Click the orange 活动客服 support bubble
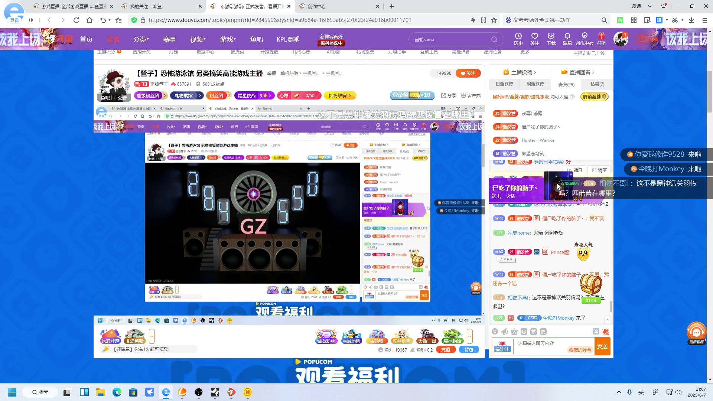This screenshot has height=401, width=713. [696, 333]
